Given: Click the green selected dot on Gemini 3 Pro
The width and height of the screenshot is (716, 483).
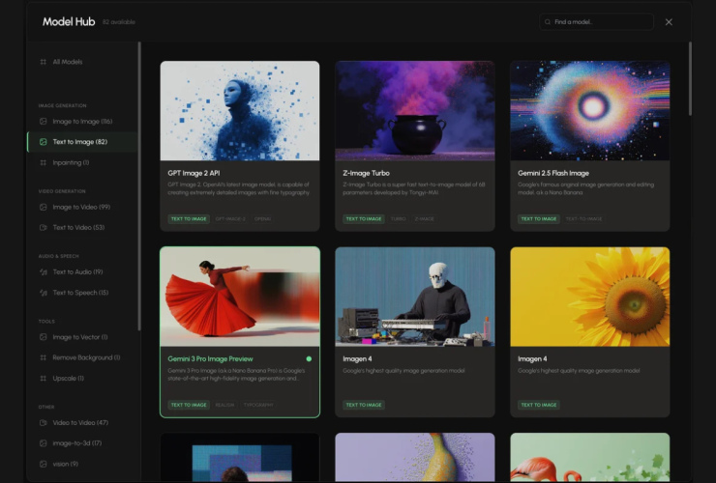Looking at the screenshot, I should (310, 359).
